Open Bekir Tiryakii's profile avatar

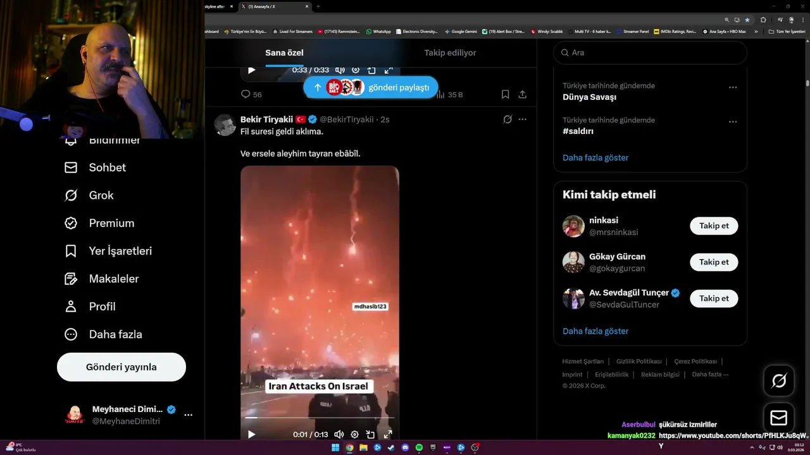tap(225, 125)
